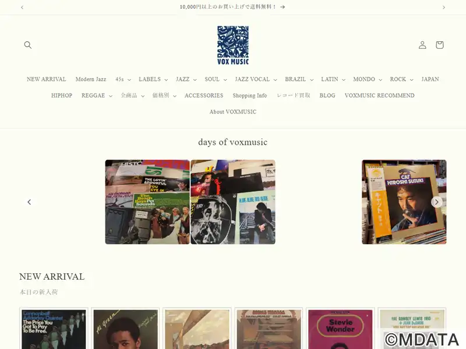Show next slide in days of voxmusic
The width and height of the screenshot is (466, 349).
tap(436, 202)
